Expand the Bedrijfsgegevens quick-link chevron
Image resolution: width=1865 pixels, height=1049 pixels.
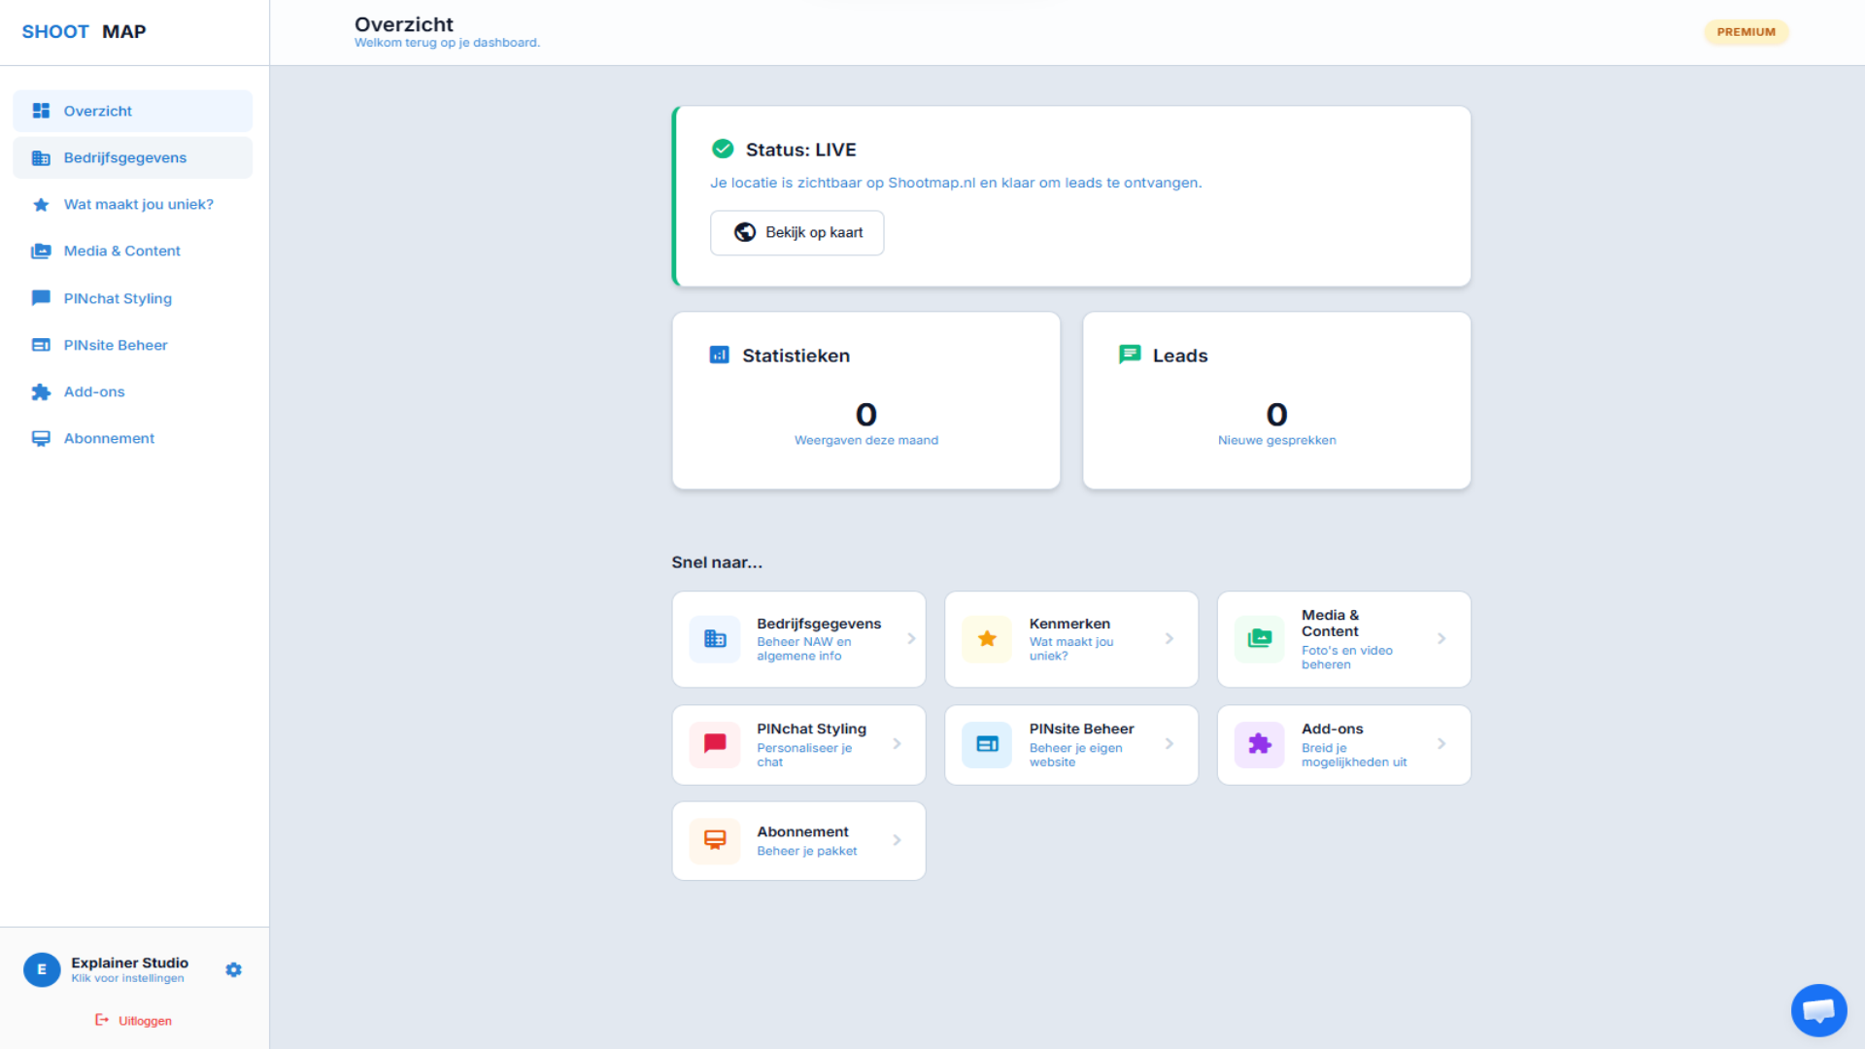pos(911,639)
